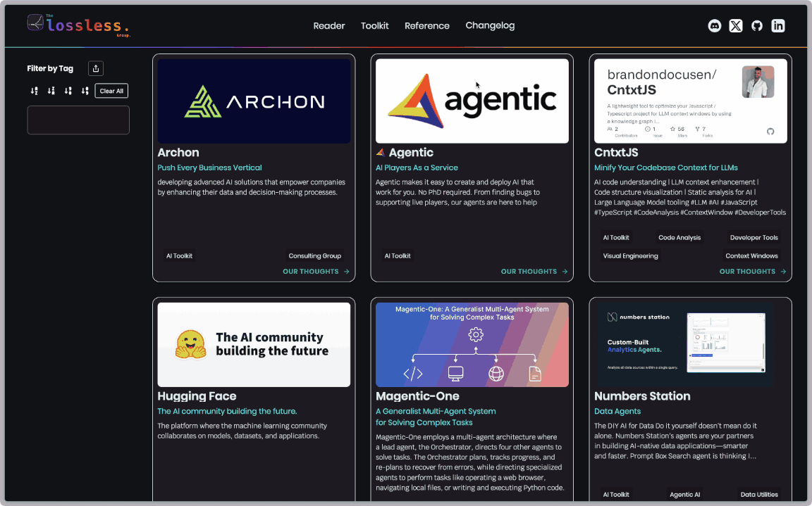This screenshot has width=812, height=506.
Task: Select AI Toolkit tag on Numbers Station card
Action: click(616, 495)
